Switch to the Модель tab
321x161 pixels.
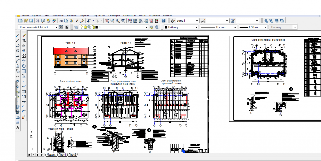pos(51,155)
